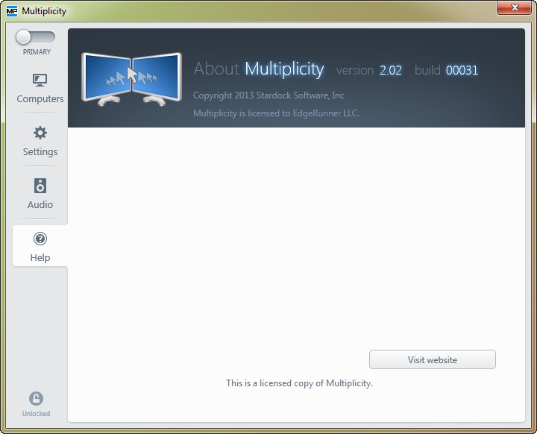This screenshot has width=537, height=434.
Task: Click the Unlocked padlock icon
Action: 36,399
